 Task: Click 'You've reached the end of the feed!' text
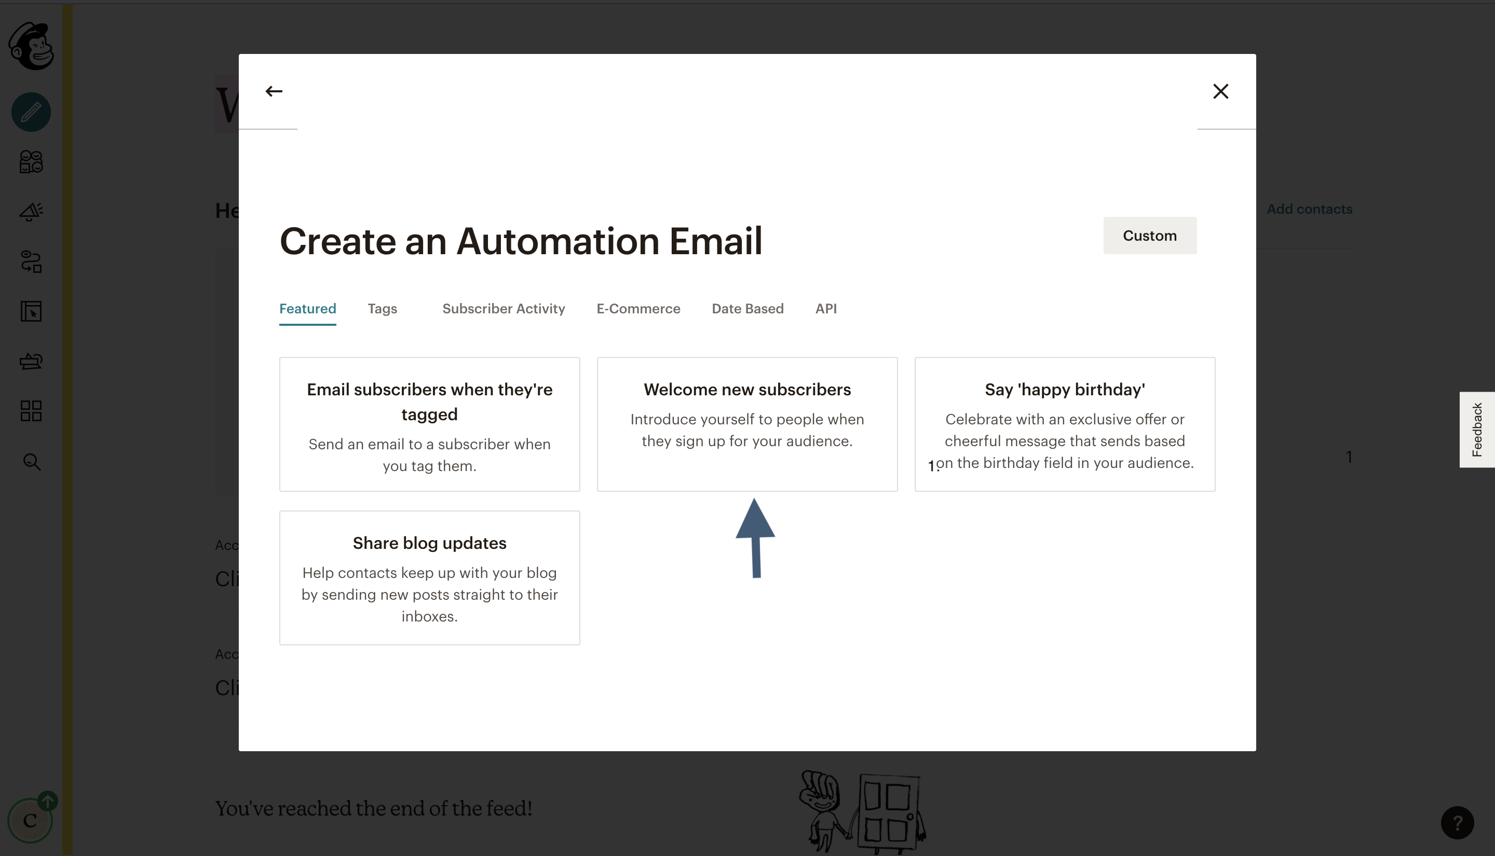(373, 809)
